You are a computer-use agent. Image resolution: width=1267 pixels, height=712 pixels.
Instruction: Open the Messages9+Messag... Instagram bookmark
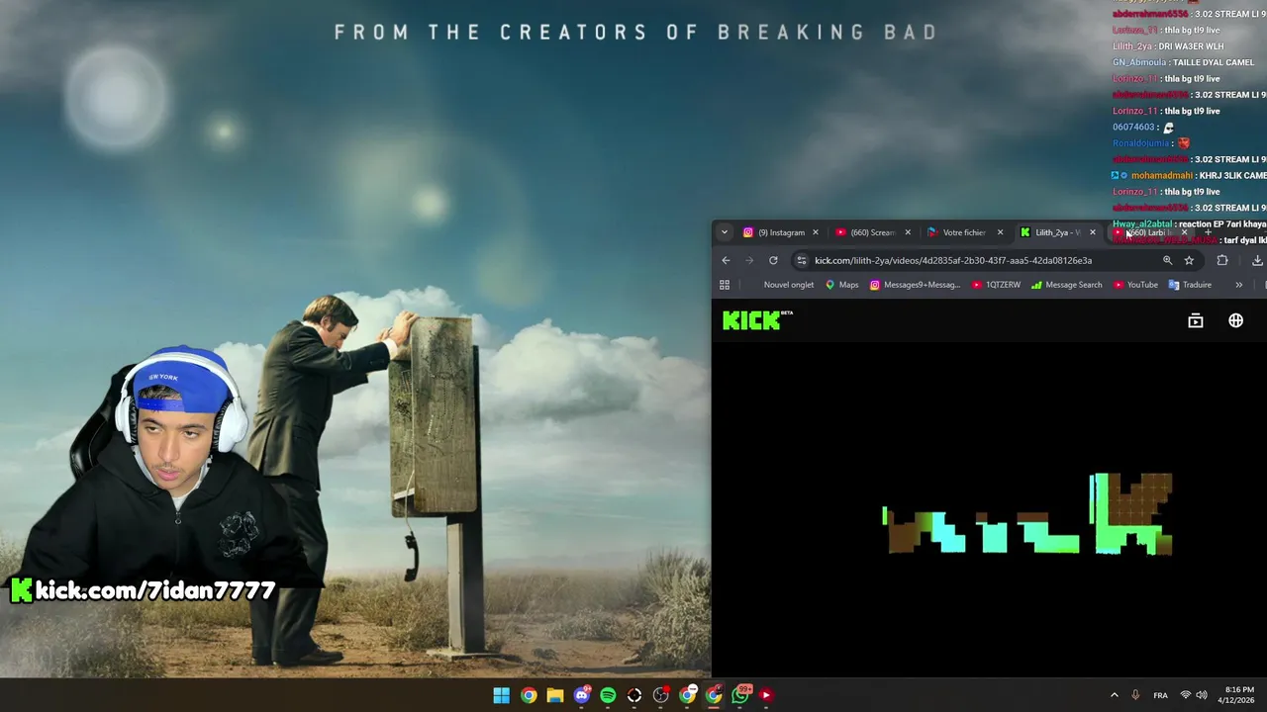point(915,285)
